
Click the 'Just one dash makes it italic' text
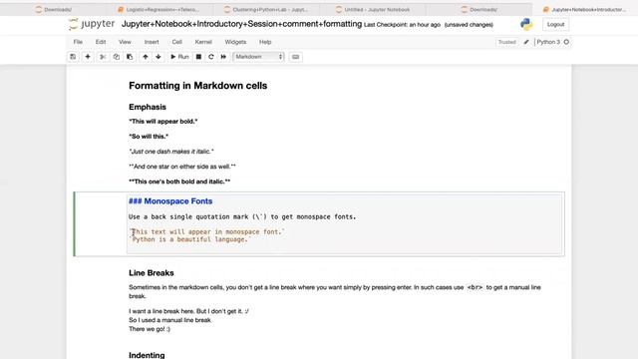click(x=171, y=152)
